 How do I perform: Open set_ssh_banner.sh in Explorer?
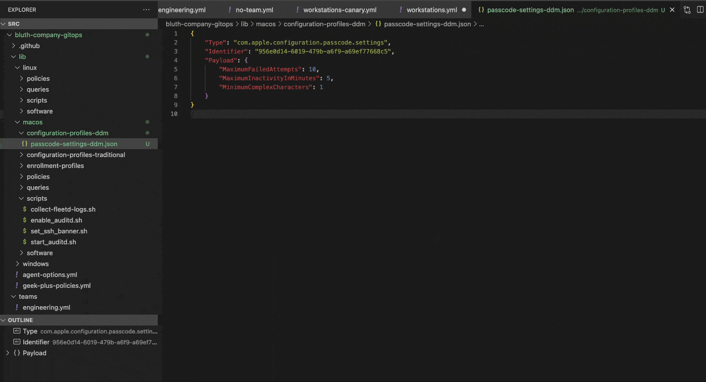click(59, 231)
